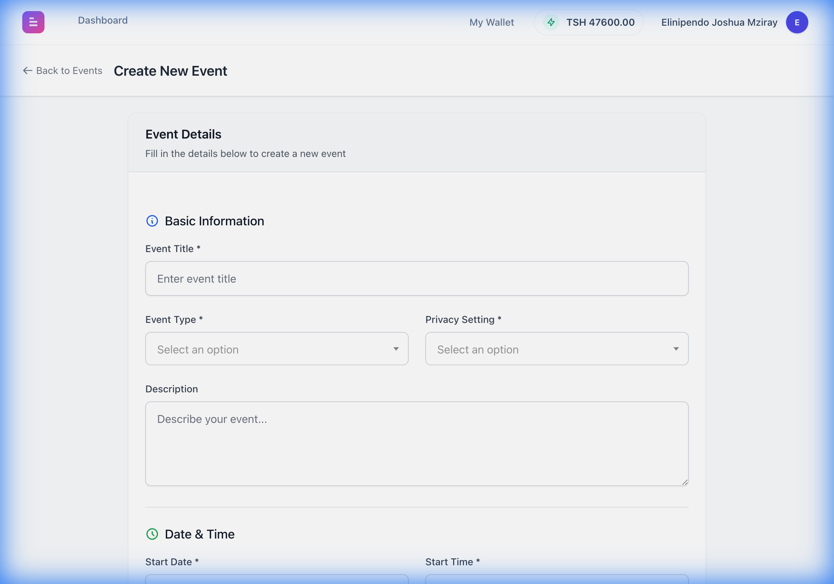The image size is (834, 584).
Task: Click the Back to Events link
Action: coord(69,70)
